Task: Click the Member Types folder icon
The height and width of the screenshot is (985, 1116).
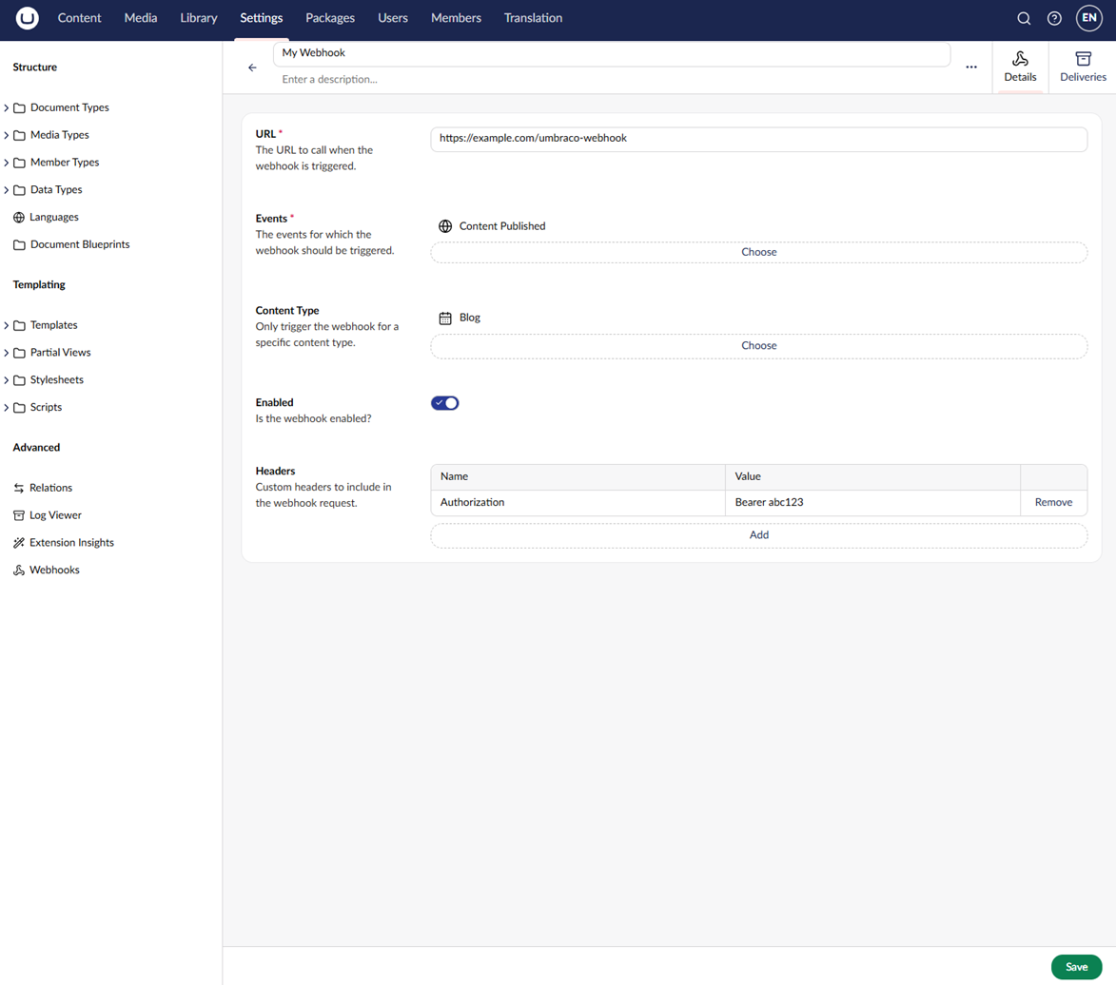Action: click(x=19, y=163)
